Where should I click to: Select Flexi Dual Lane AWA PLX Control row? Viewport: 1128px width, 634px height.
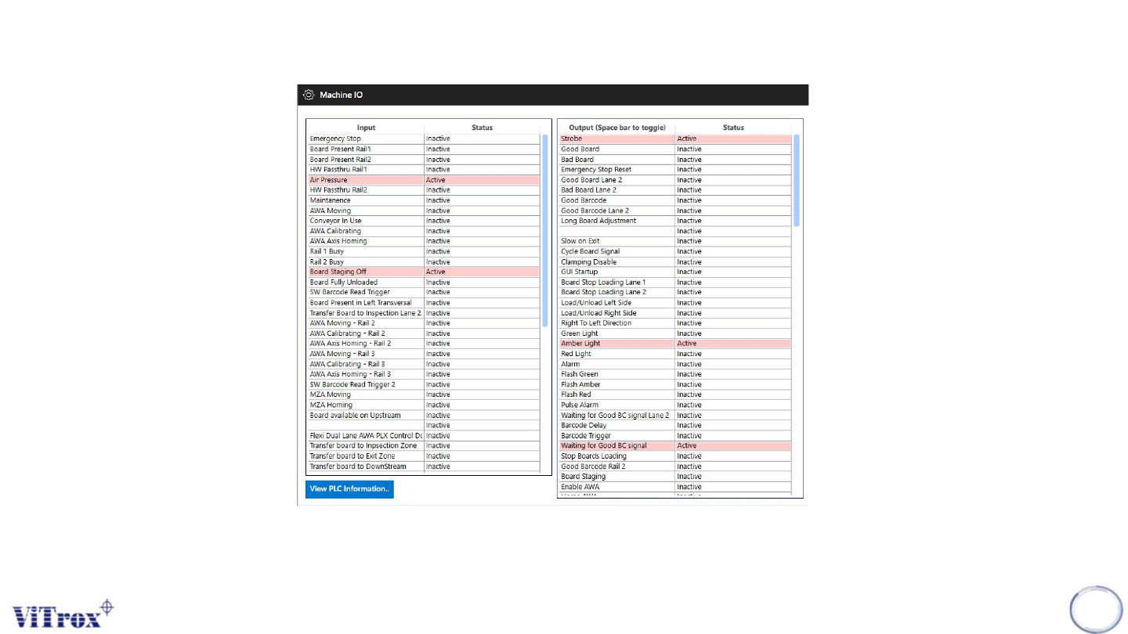tap(424, 435)
